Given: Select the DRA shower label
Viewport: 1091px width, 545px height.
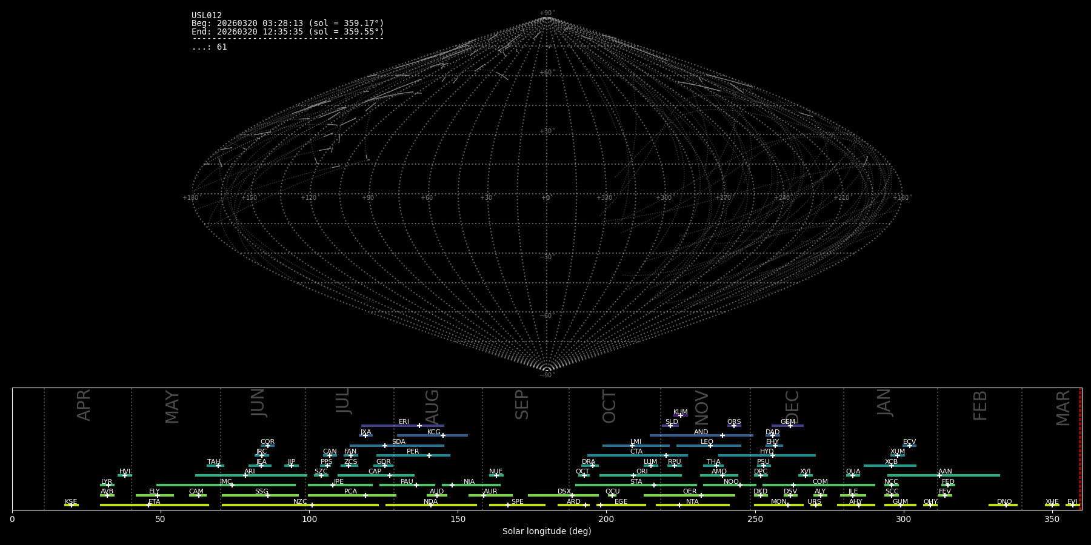Looking at the screenshot, I should (589, 462).
